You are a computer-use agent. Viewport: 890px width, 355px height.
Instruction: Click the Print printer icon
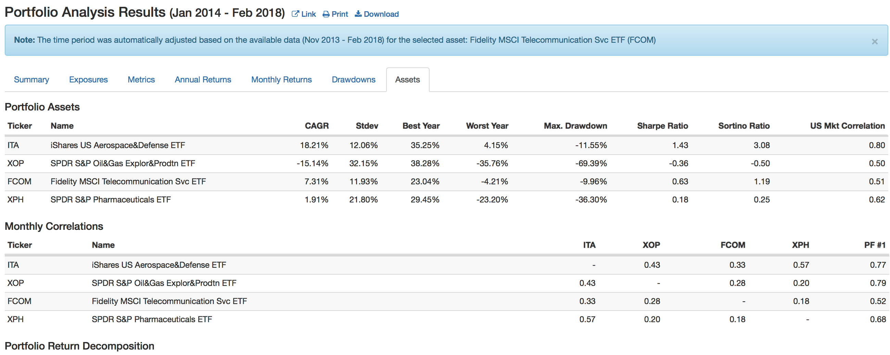pos(326,14)
